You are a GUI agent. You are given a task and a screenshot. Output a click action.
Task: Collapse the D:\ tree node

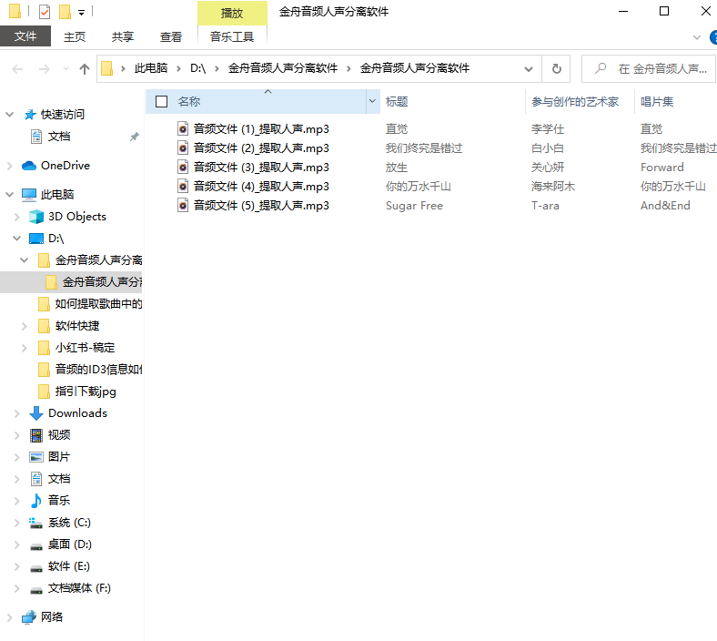pos(17,239)
